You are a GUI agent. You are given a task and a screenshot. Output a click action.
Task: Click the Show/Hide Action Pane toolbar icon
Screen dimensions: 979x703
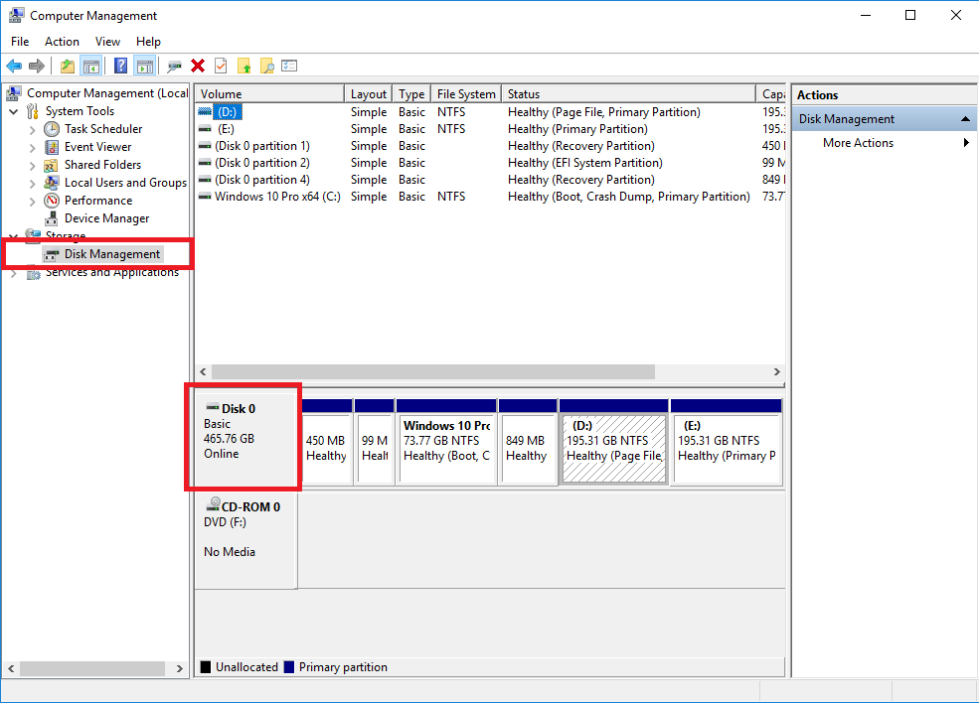click(x=144, y=66)
